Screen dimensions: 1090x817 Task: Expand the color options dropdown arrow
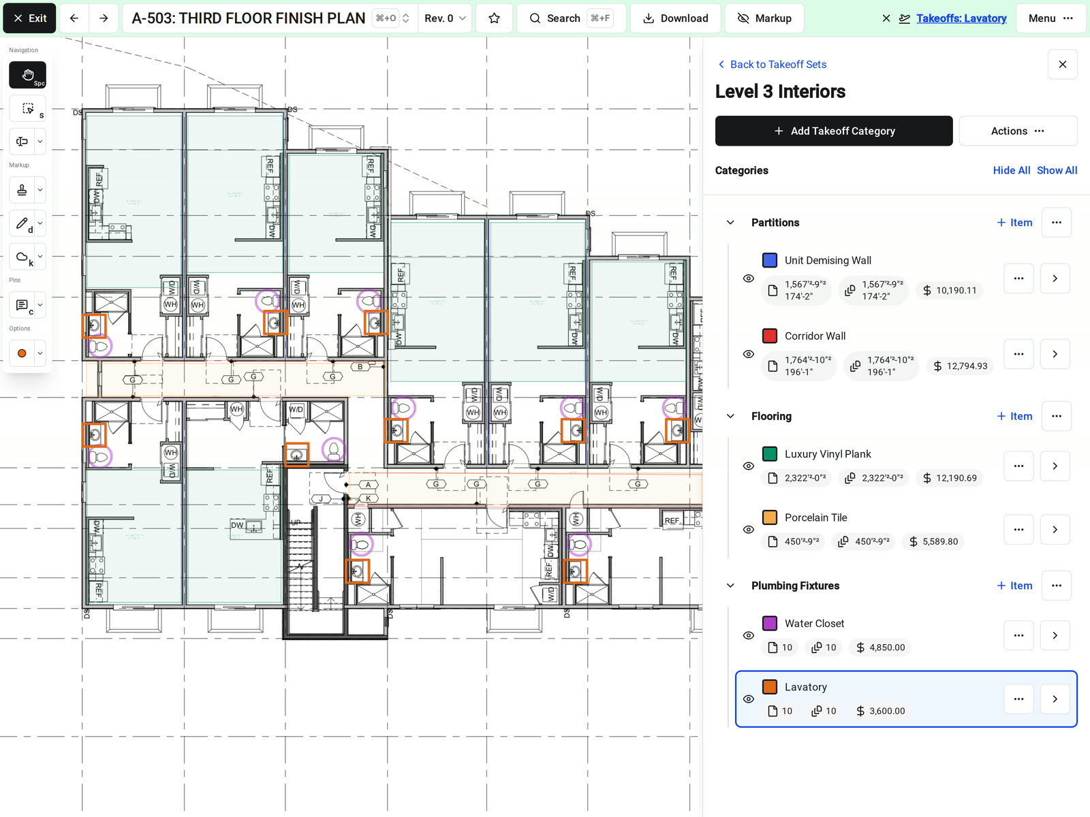coord(40,353)
